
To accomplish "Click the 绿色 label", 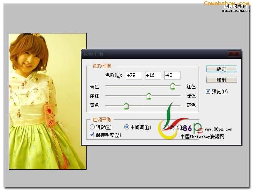I will pos(191,96).
